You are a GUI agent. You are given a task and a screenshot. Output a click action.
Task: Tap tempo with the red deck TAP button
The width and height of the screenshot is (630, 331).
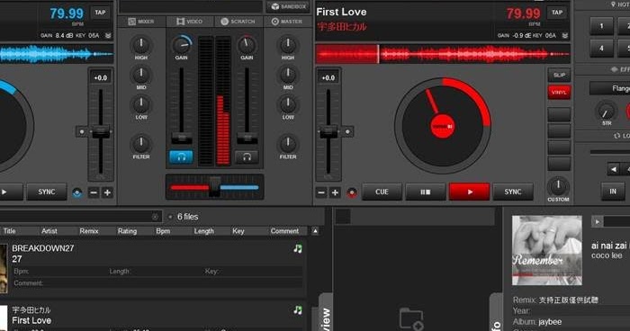click(557, 13)
